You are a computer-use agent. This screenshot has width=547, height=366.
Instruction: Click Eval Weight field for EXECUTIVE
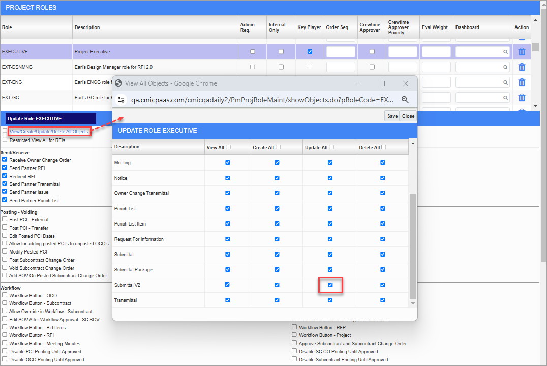(436, 52)
